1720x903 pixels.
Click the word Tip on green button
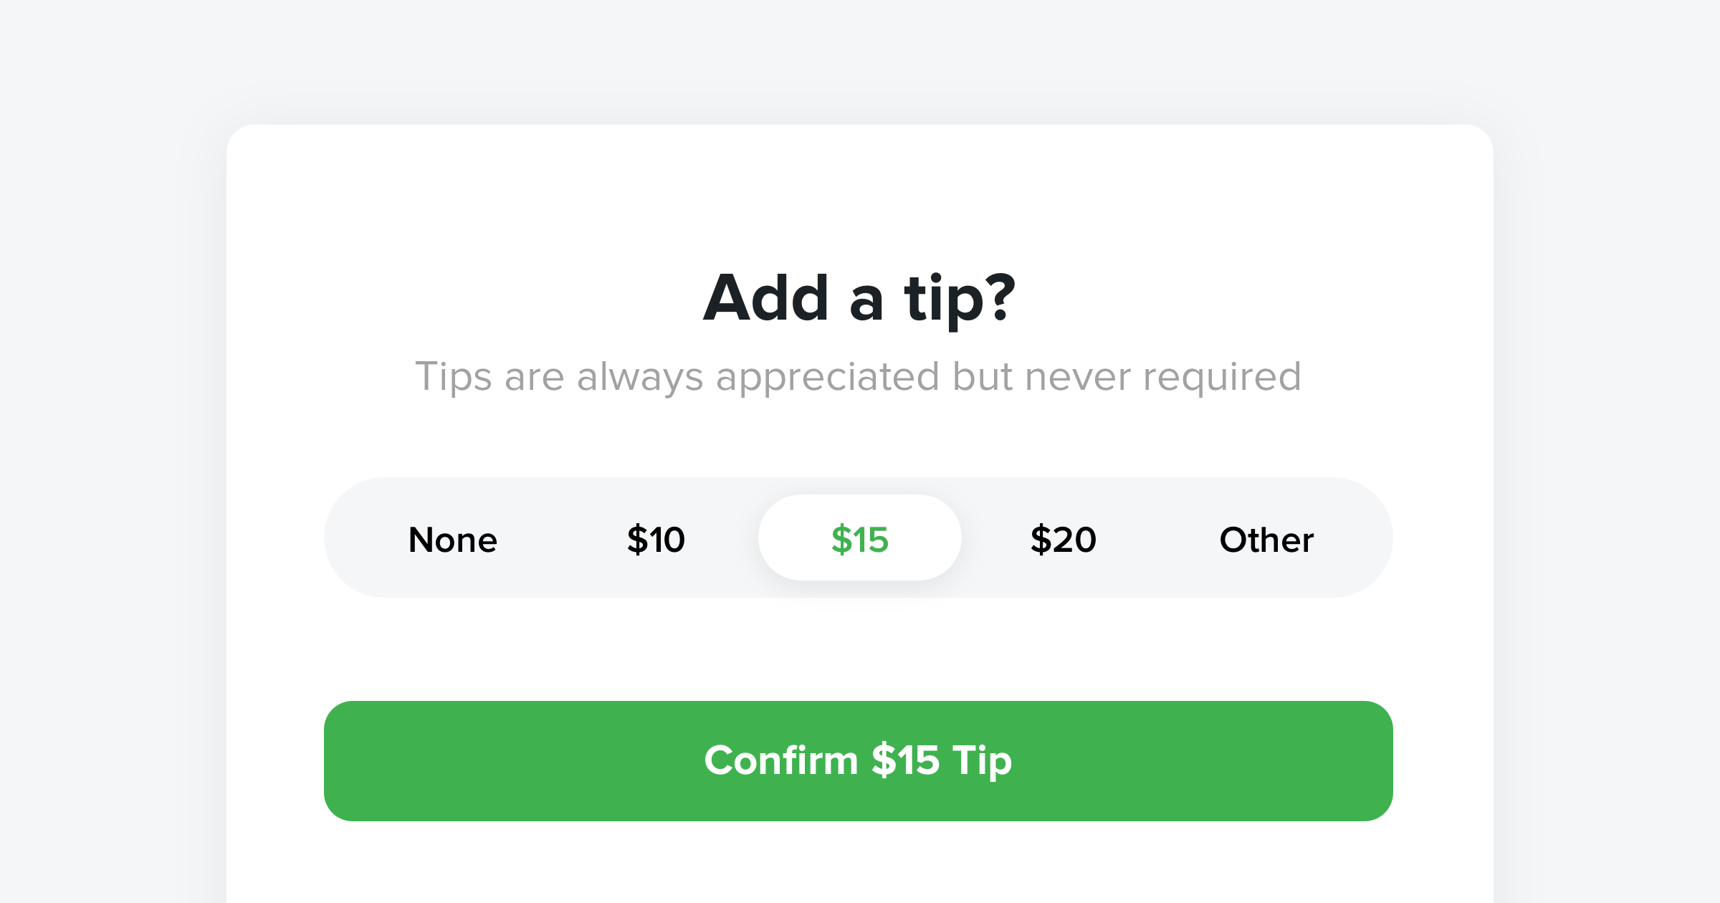(x=983, y=761)
